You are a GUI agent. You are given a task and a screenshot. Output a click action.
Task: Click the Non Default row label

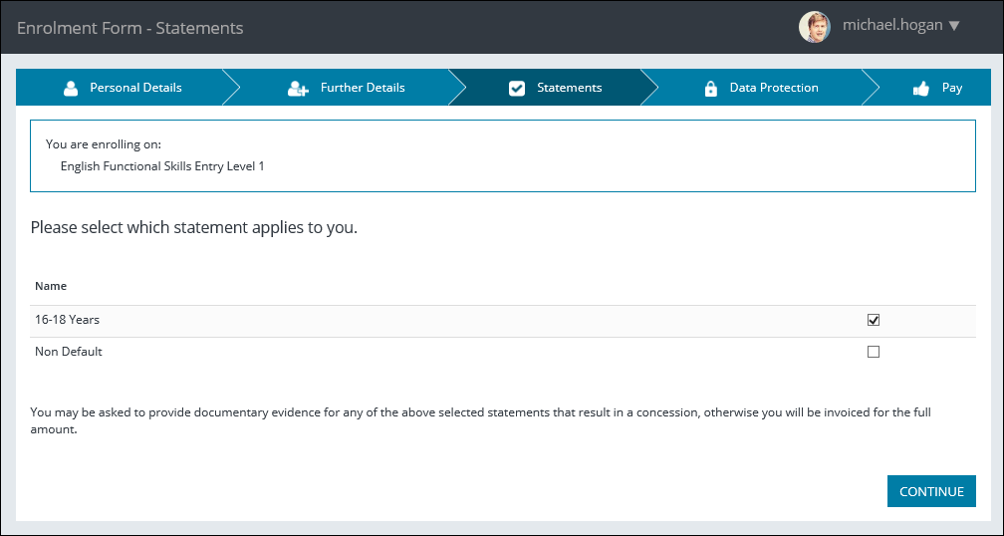click(69, 352)
